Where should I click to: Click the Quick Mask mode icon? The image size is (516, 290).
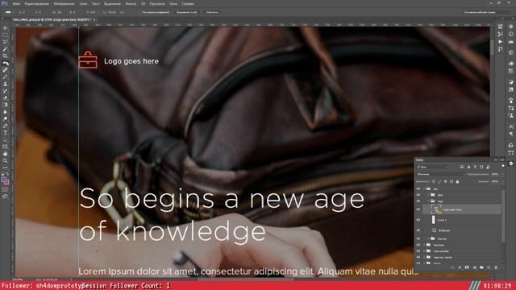pos(5,189)
